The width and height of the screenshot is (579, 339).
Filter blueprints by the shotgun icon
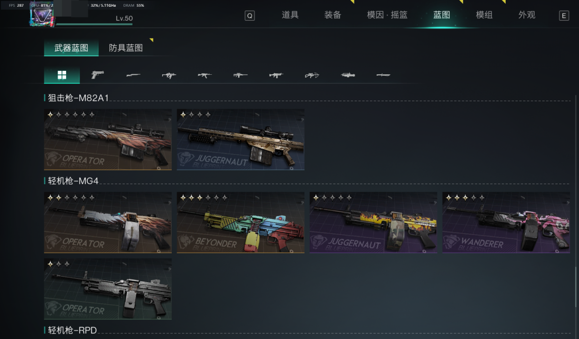133,75
